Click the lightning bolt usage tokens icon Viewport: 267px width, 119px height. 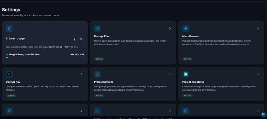click(x=7, y=55)
